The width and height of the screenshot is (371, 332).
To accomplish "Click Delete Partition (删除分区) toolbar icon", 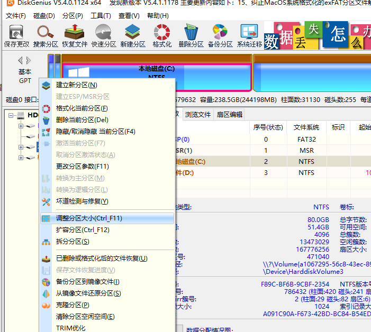I will (x=191, y=36).
